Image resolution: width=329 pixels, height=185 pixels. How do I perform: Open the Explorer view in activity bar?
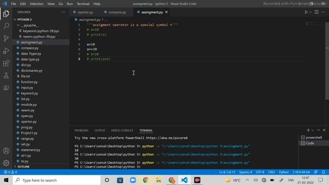pos(6,14)
